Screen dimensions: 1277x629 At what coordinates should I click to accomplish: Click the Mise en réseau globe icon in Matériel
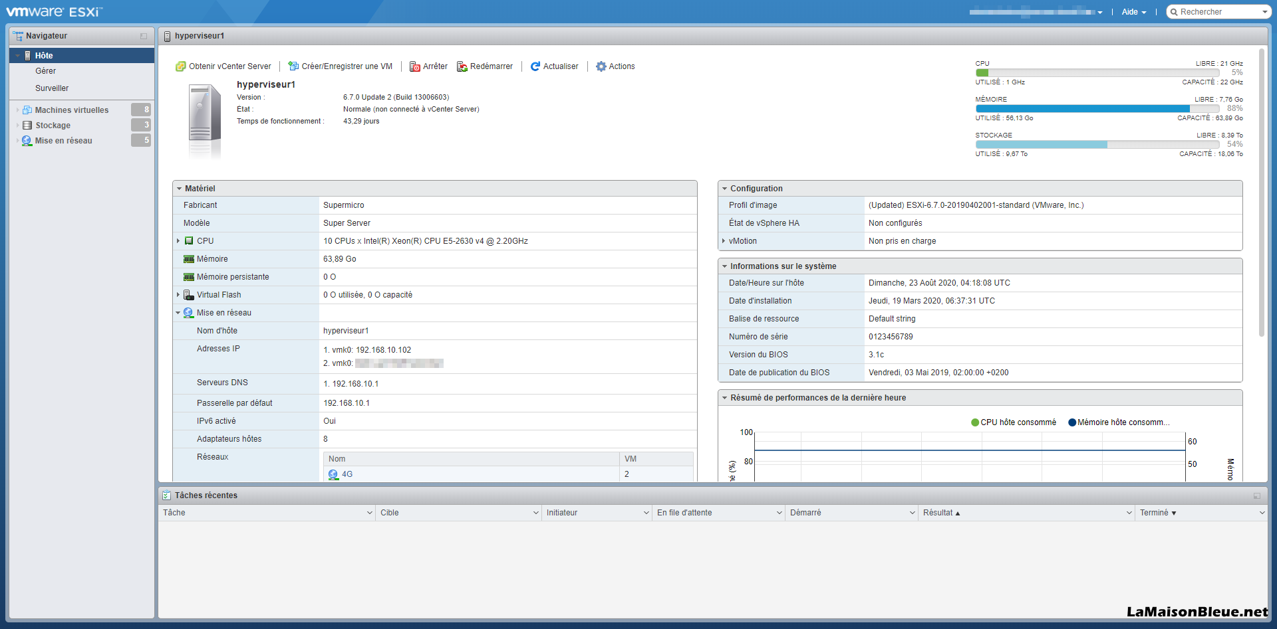[188, 313]
